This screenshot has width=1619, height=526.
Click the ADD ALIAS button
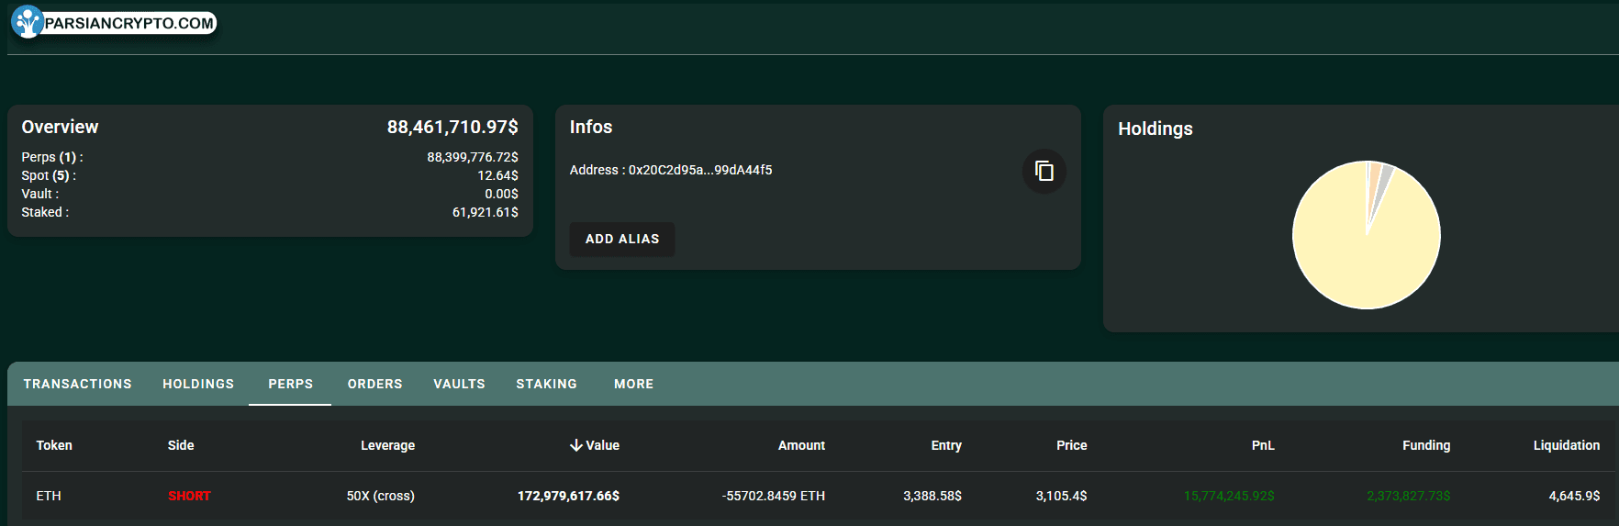point(622,239)
